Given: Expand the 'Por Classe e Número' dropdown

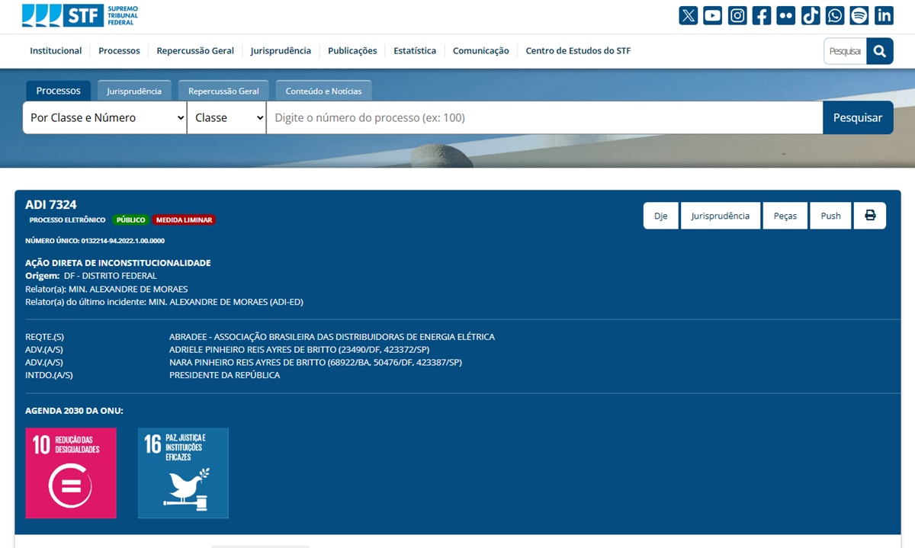Looking at the screenshot, I should tap(104, 117).
